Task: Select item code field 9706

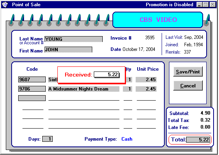Action: (32, 89)
